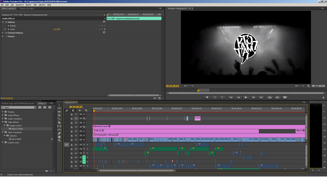Play the sequence in Program monitor
327x177 pixels.
(246, 97)
